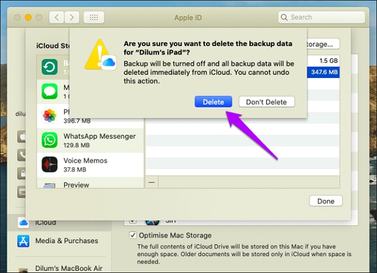Select the Voice Memos icon

coord(50,165)
